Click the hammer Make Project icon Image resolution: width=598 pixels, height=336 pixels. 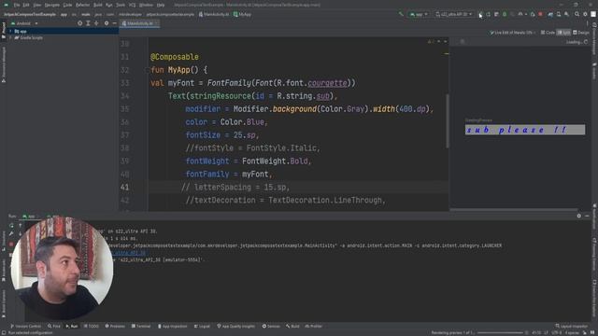(x=401, y=14)
